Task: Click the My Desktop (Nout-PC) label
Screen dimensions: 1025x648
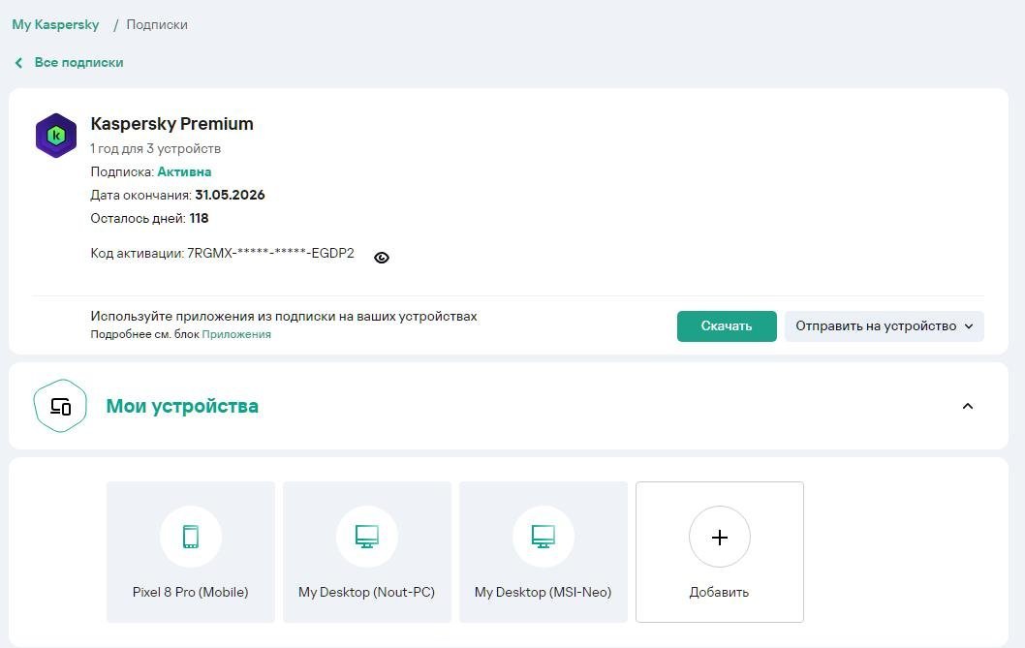Action: [367, 593]
